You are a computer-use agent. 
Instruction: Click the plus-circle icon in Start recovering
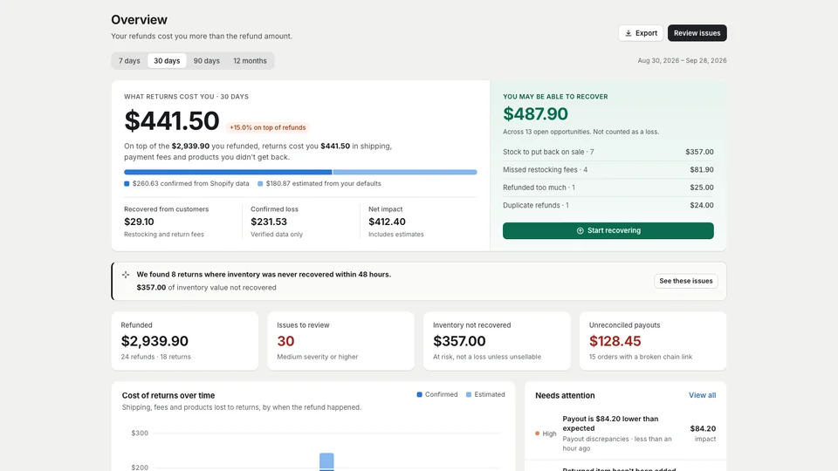tap(580, 230)
